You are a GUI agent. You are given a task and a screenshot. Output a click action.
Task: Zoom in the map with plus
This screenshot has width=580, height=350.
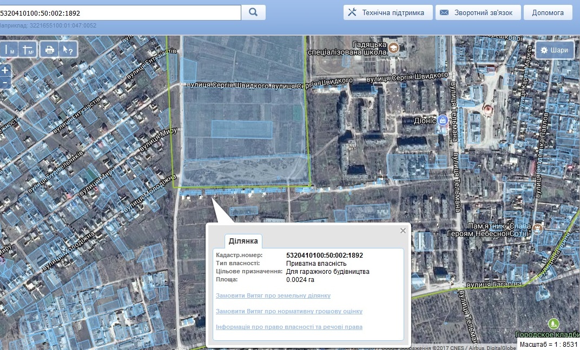5,70
